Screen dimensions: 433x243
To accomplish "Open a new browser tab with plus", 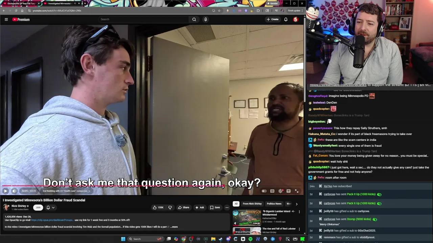I will coord(85,3).
